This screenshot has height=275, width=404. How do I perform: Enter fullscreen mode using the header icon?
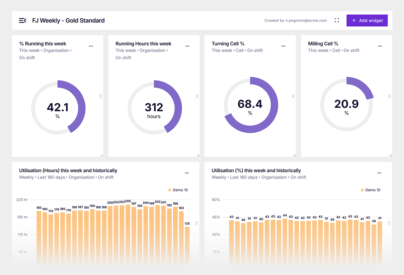337,20
